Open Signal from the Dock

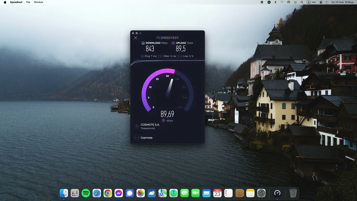(130, 193)
